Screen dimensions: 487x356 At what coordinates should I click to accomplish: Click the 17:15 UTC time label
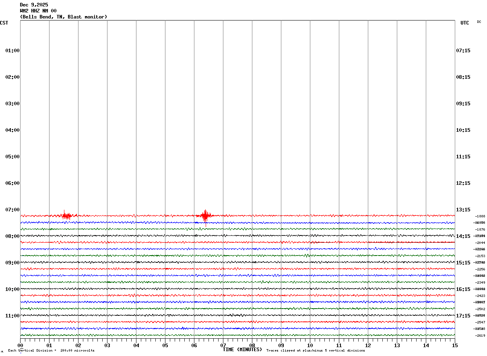point(463,316)
